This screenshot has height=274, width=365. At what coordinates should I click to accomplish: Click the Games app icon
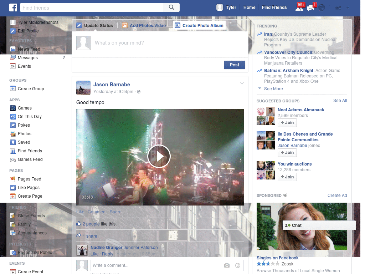tap(13, 108)
